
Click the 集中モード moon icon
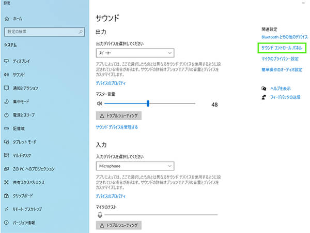(7, 101)
